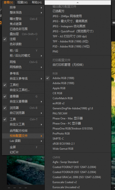The height and width of the screenshot is (190, 115).
Task: Select Phase One - PC 显示器
Action: point(78,123)
